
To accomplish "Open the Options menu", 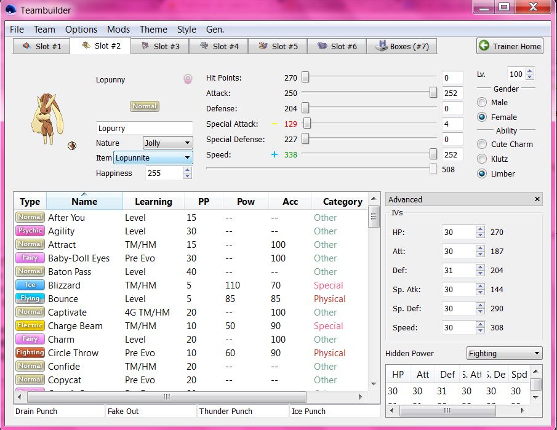I will tap(81, 30).
